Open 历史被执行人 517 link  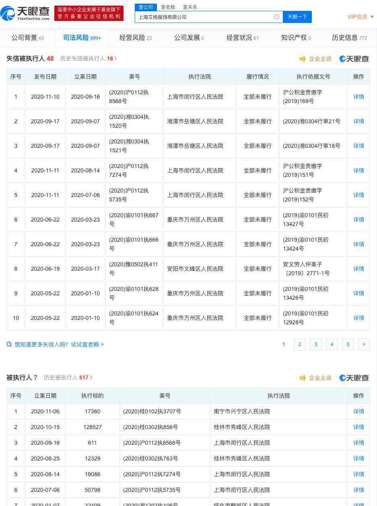coord(68,377)
